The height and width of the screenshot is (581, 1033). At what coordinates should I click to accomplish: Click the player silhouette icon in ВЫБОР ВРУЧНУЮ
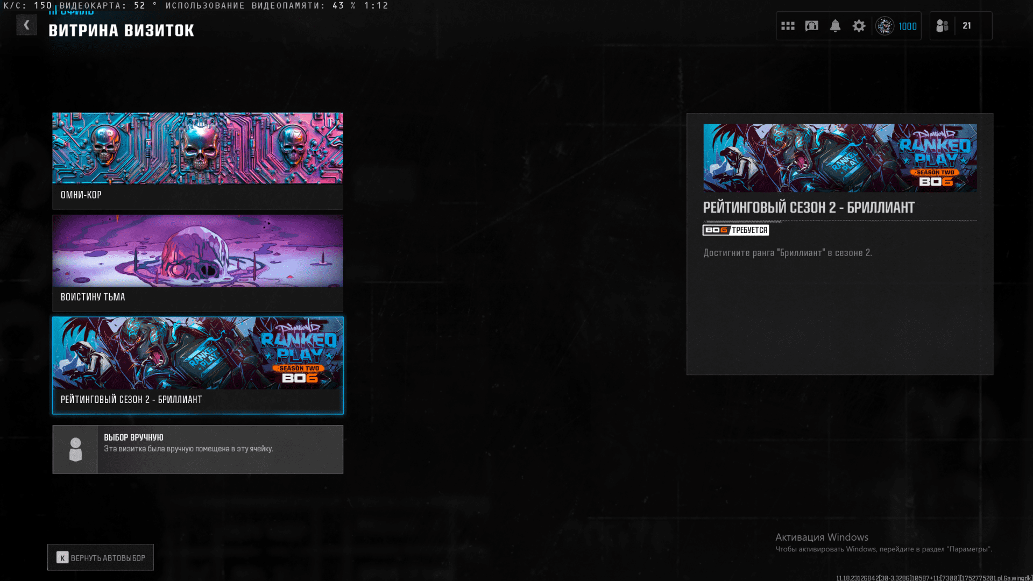75,449
